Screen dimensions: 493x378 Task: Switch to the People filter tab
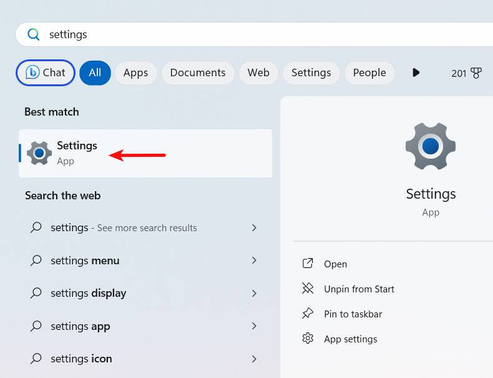tap(369, 72)
